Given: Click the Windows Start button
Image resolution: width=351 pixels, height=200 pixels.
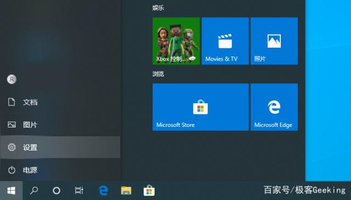Looking at the screenshot, I should 11,191.
